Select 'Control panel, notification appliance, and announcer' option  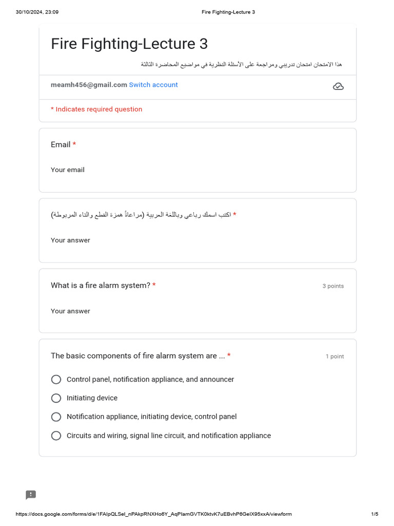pos(56,380)
